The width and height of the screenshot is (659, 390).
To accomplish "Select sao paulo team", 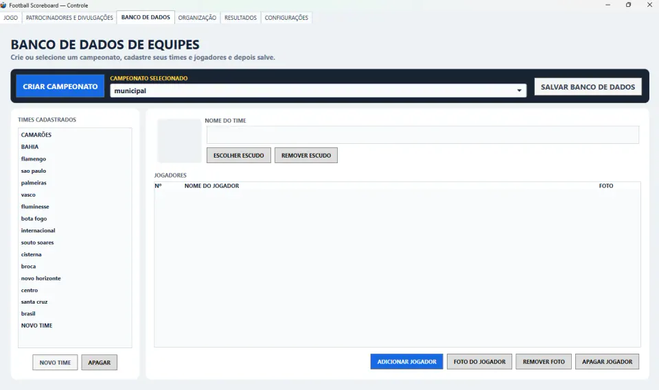I will (75, 171).
